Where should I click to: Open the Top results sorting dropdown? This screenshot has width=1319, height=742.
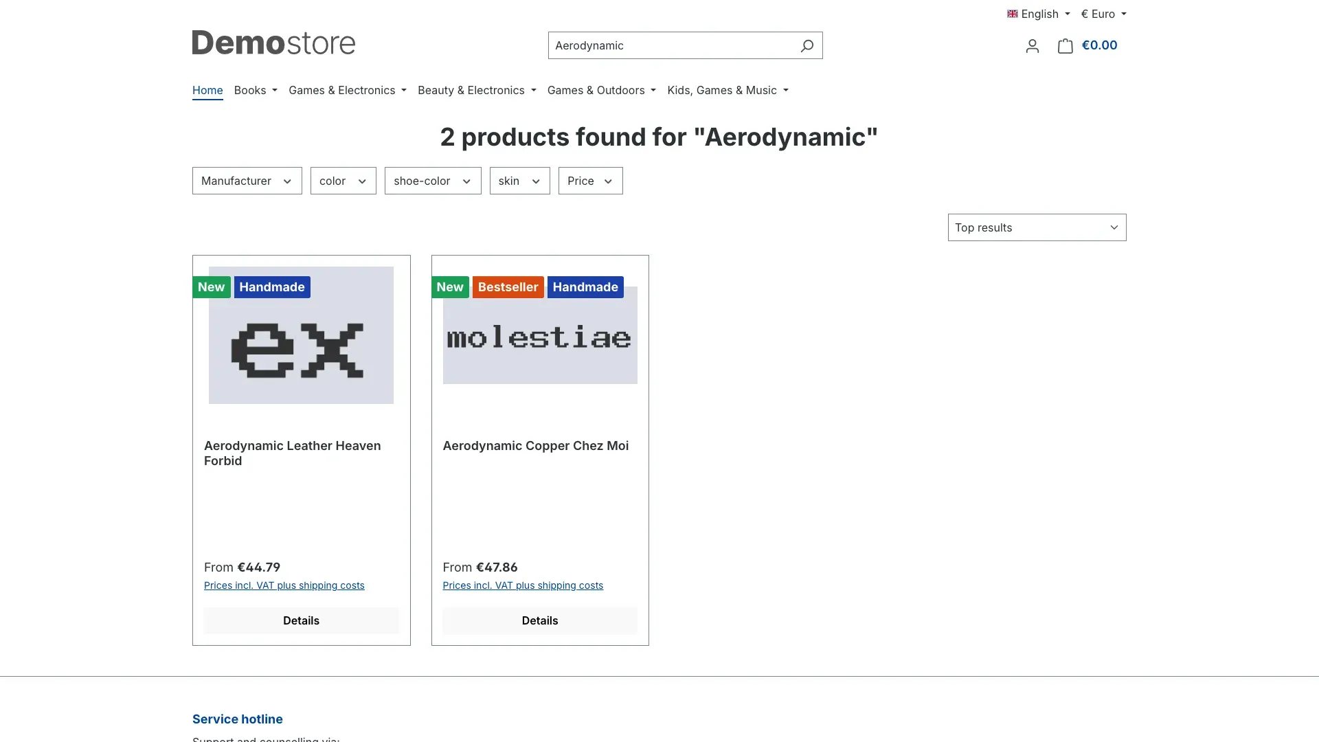1037,227
